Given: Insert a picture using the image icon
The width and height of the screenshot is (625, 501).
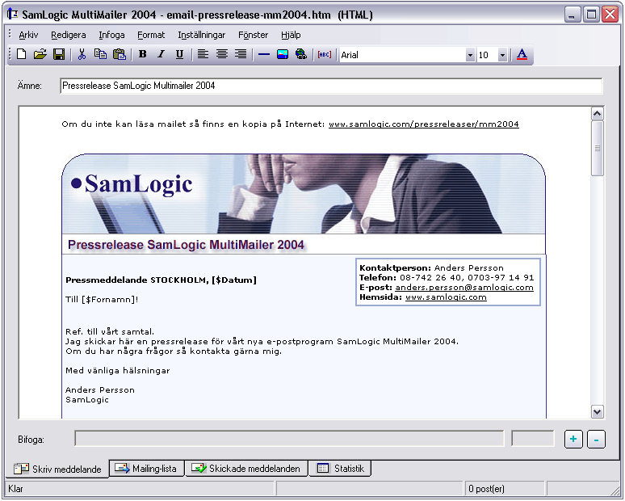Looking at the screenshot, I should tap(283, 54).
